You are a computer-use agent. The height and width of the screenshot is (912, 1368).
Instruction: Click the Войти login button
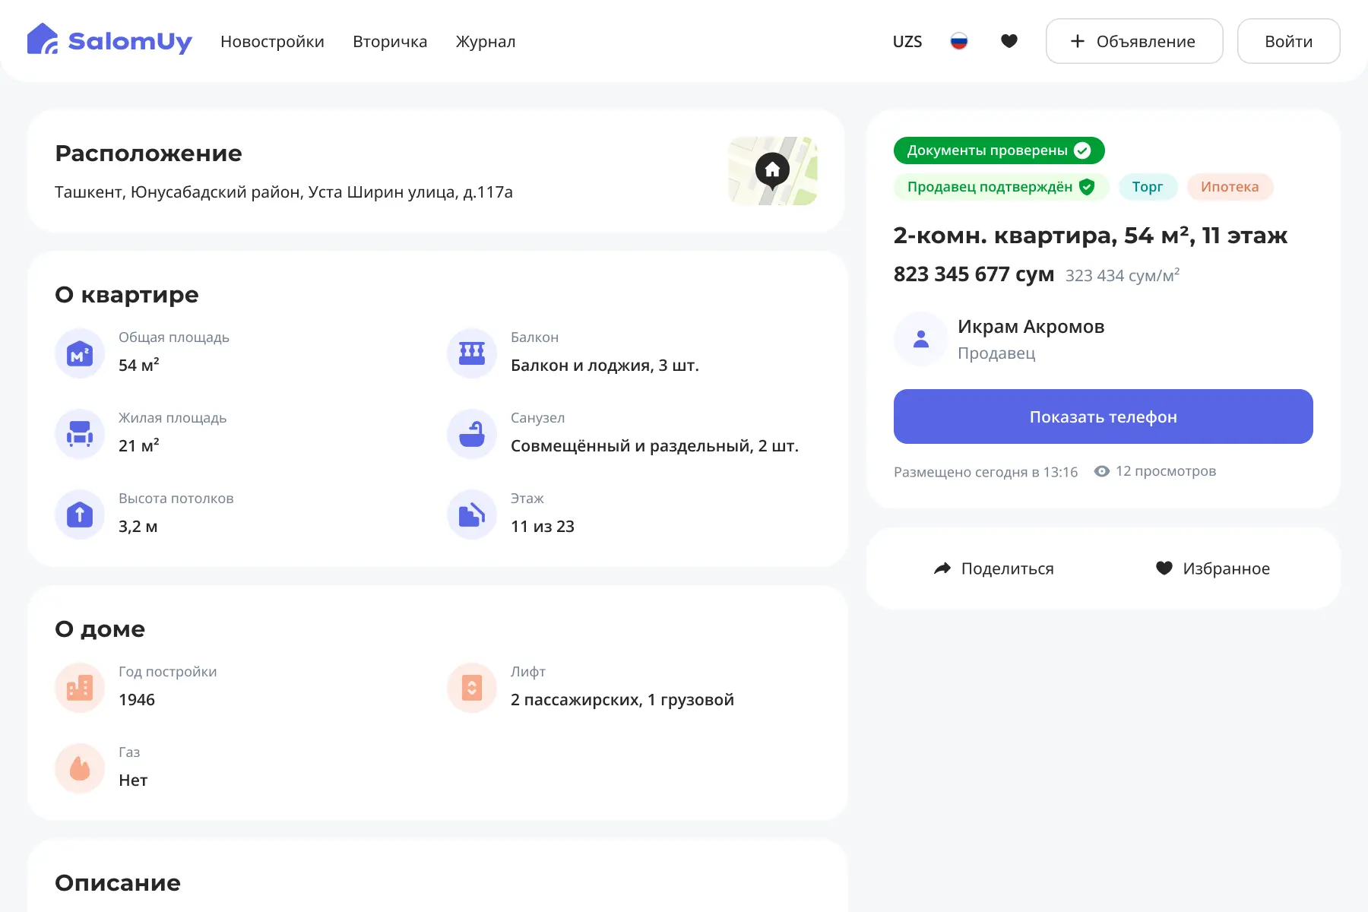(1288, 41)
